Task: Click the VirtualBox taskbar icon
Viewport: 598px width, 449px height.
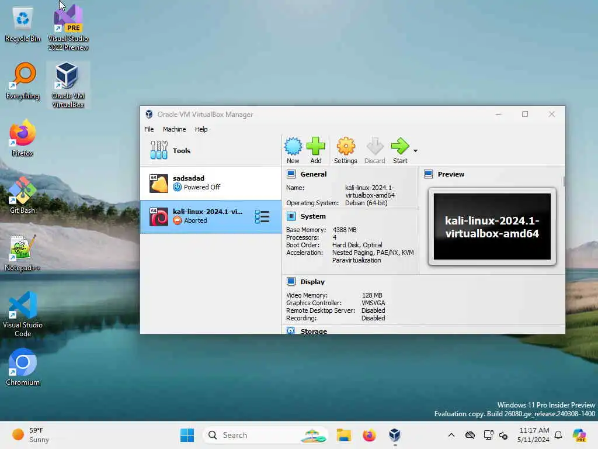Action: [395, 435]
